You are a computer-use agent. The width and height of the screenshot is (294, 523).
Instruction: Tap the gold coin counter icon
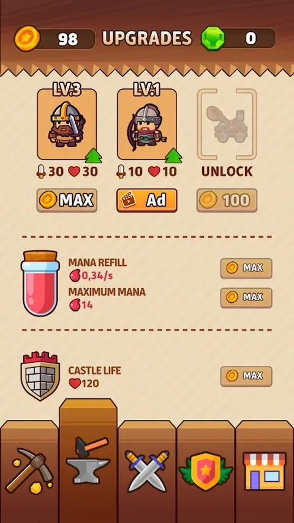pyautogui.click(x=27, y=39)
